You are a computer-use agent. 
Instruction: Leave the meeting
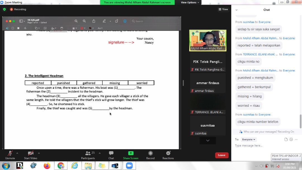pyautogui.click(x=221, y=155)
